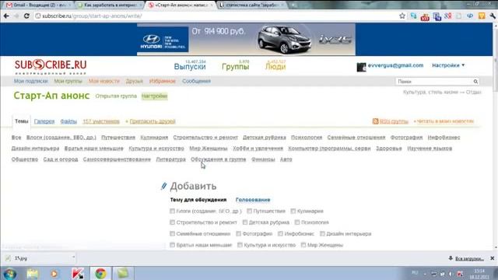The height and width of the screenshot is (280, 498).
Task: Click the search magnifier icon
Action: click(x=475, y=82)
